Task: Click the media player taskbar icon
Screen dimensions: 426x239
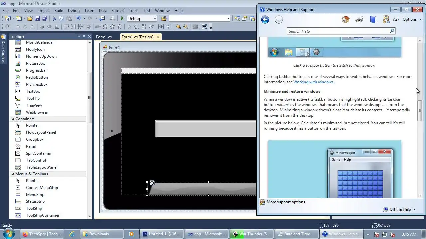Action: [131, 234]
